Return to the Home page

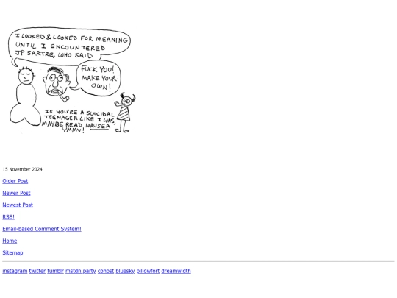tap(10, 241)
